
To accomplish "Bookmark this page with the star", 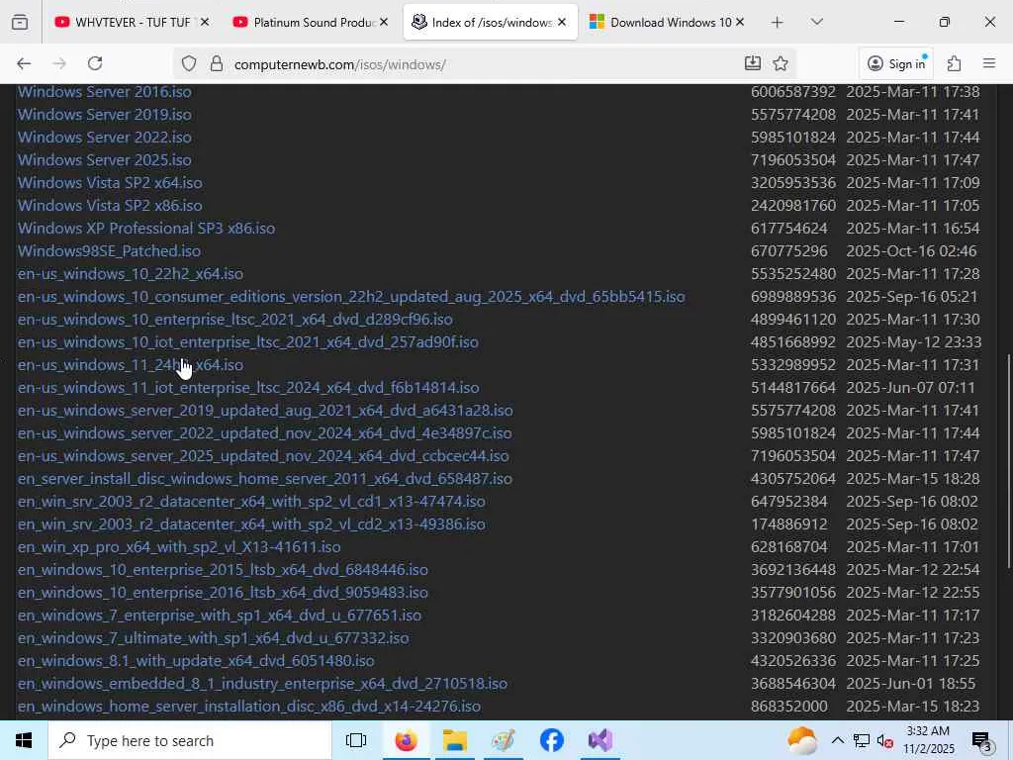I will (781, 63).
